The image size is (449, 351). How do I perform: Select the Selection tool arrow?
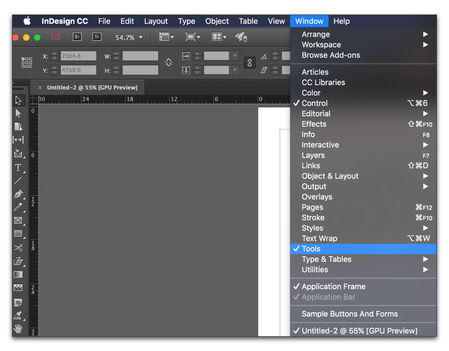pos(18,100)
